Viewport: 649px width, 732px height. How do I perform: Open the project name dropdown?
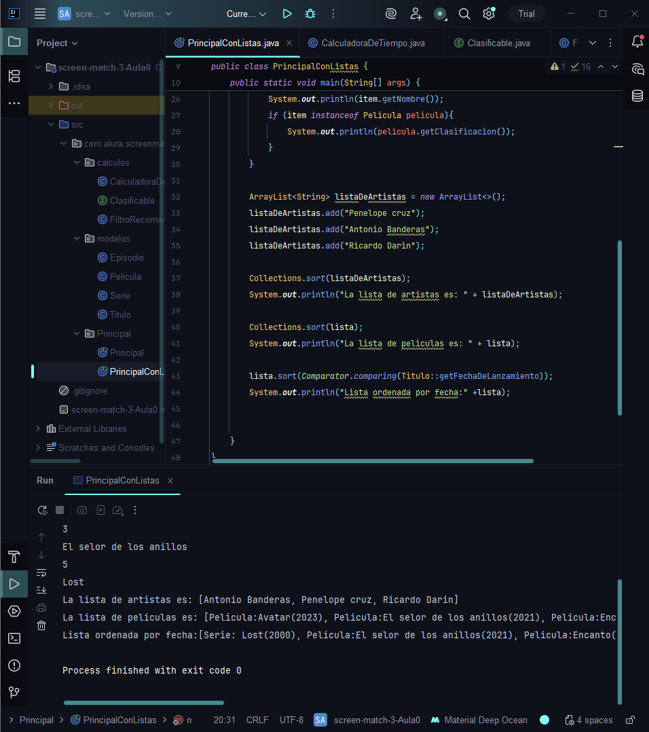coord(84,14)
